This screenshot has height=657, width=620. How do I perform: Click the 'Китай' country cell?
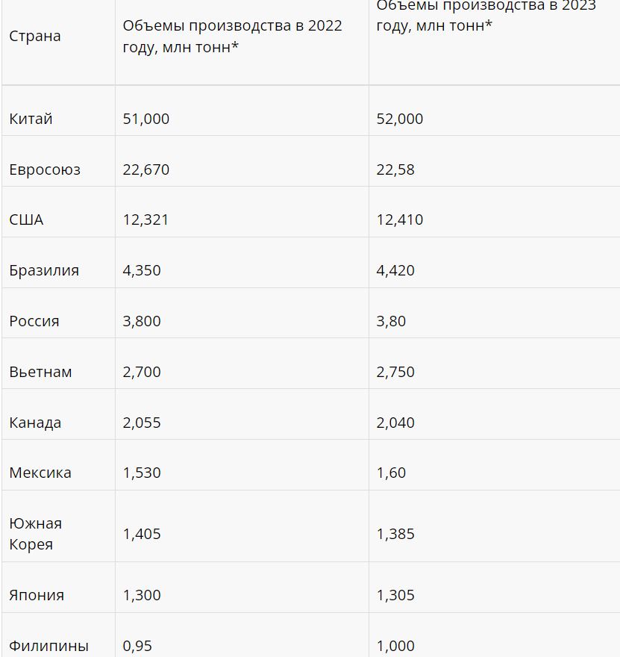(31, 119)
